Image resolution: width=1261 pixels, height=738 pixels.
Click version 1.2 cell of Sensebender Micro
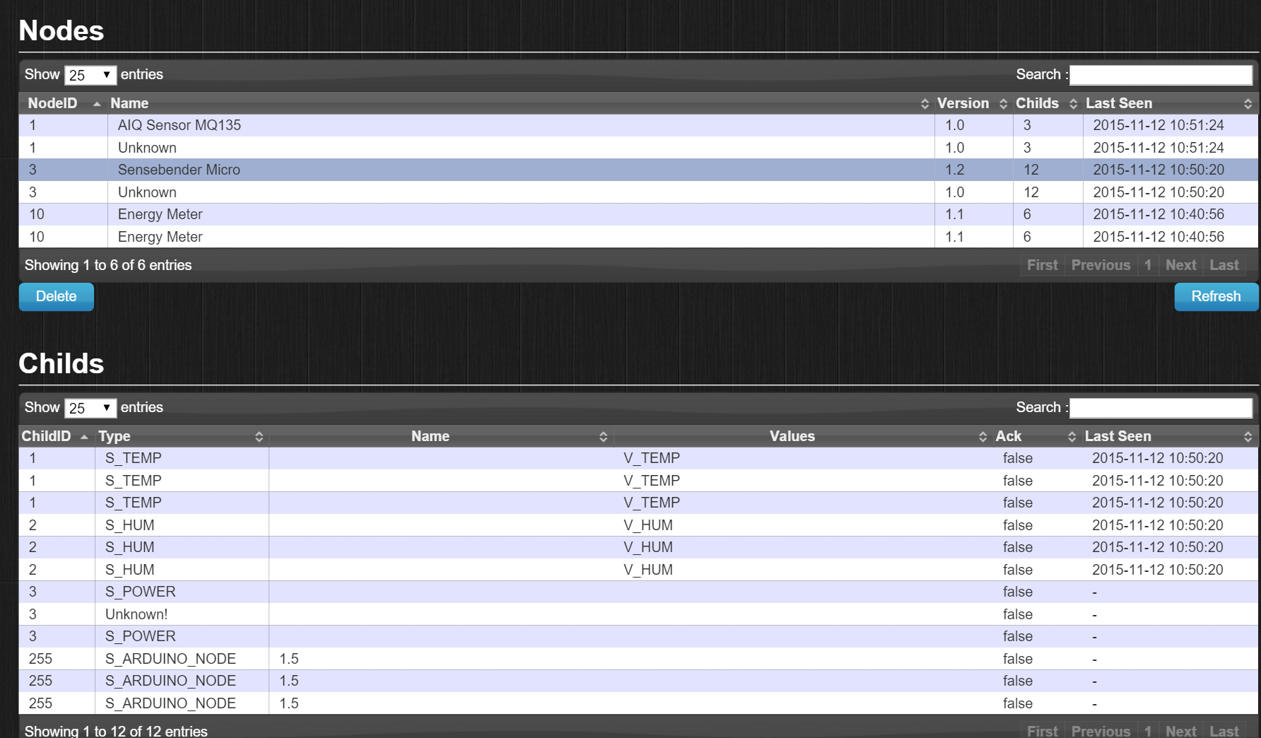(973, 170)
